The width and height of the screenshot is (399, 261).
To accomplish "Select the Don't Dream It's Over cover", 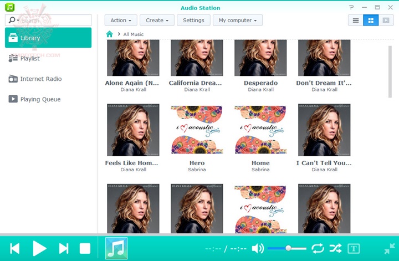I will pyautogui.click(x=324, y=58).
